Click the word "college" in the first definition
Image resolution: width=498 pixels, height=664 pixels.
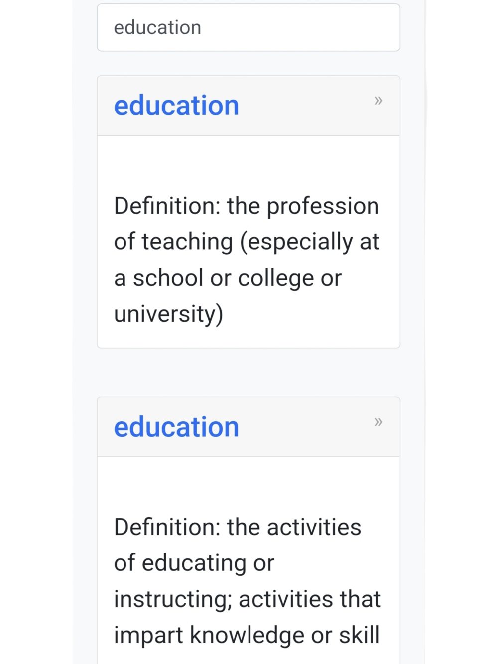coord(276,278)
